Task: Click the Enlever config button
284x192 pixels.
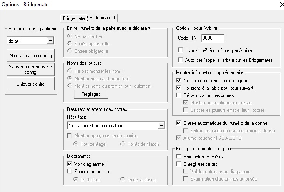Action: (x=30, y=84)
